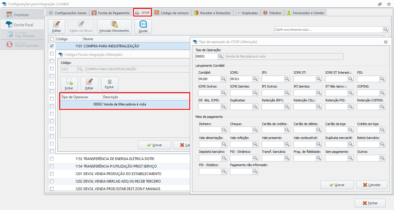394x210 pixels.
Task: Open lookup for Tipo de Operação field
Action: coord(221,56)
